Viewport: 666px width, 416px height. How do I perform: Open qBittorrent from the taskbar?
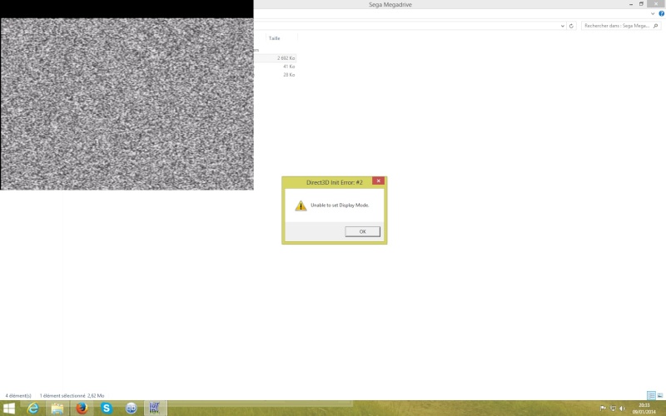(x=131, y=409)
